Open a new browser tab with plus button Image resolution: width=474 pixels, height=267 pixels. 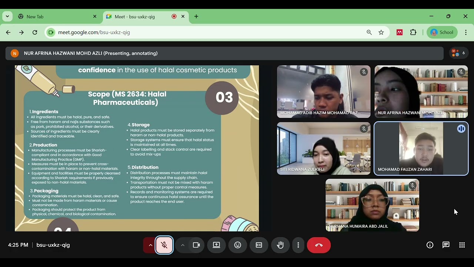click(196, 17)
